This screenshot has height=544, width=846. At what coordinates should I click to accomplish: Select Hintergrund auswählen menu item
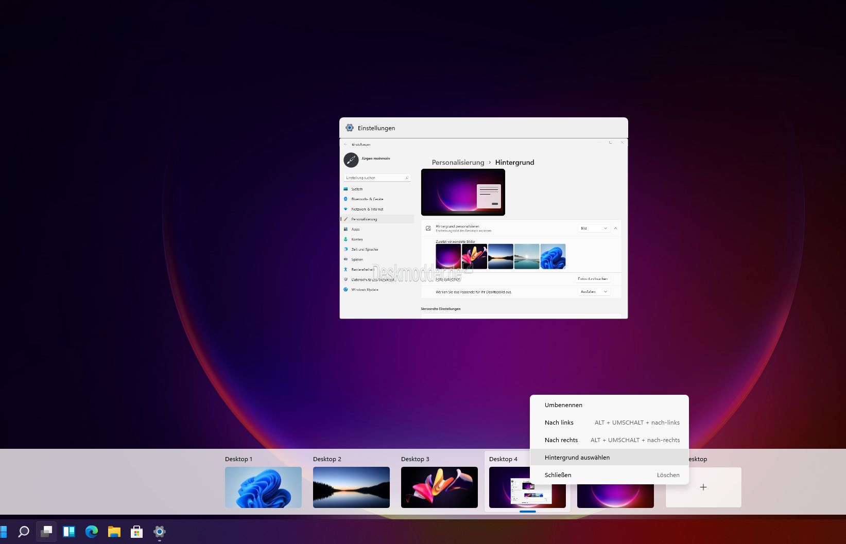tap(577, 458)
